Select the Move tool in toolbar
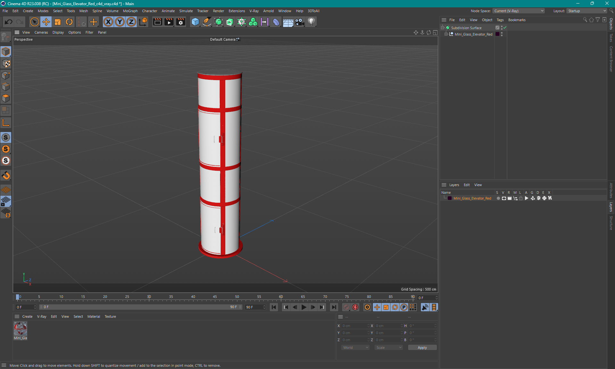The image size is (615, 369). click(46, 22)
